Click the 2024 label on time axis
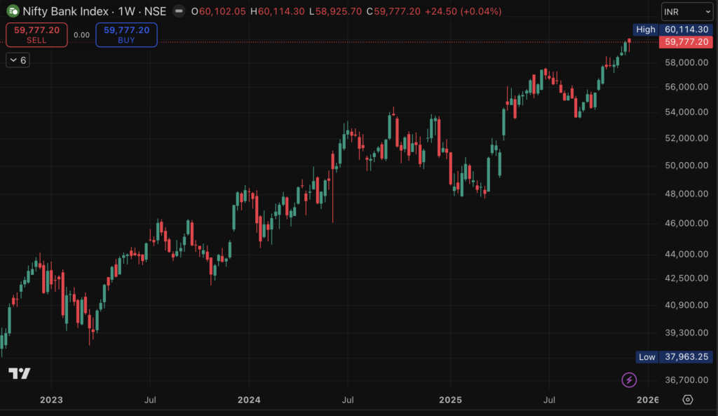718x416 pixels. click(x=249, y=400)
